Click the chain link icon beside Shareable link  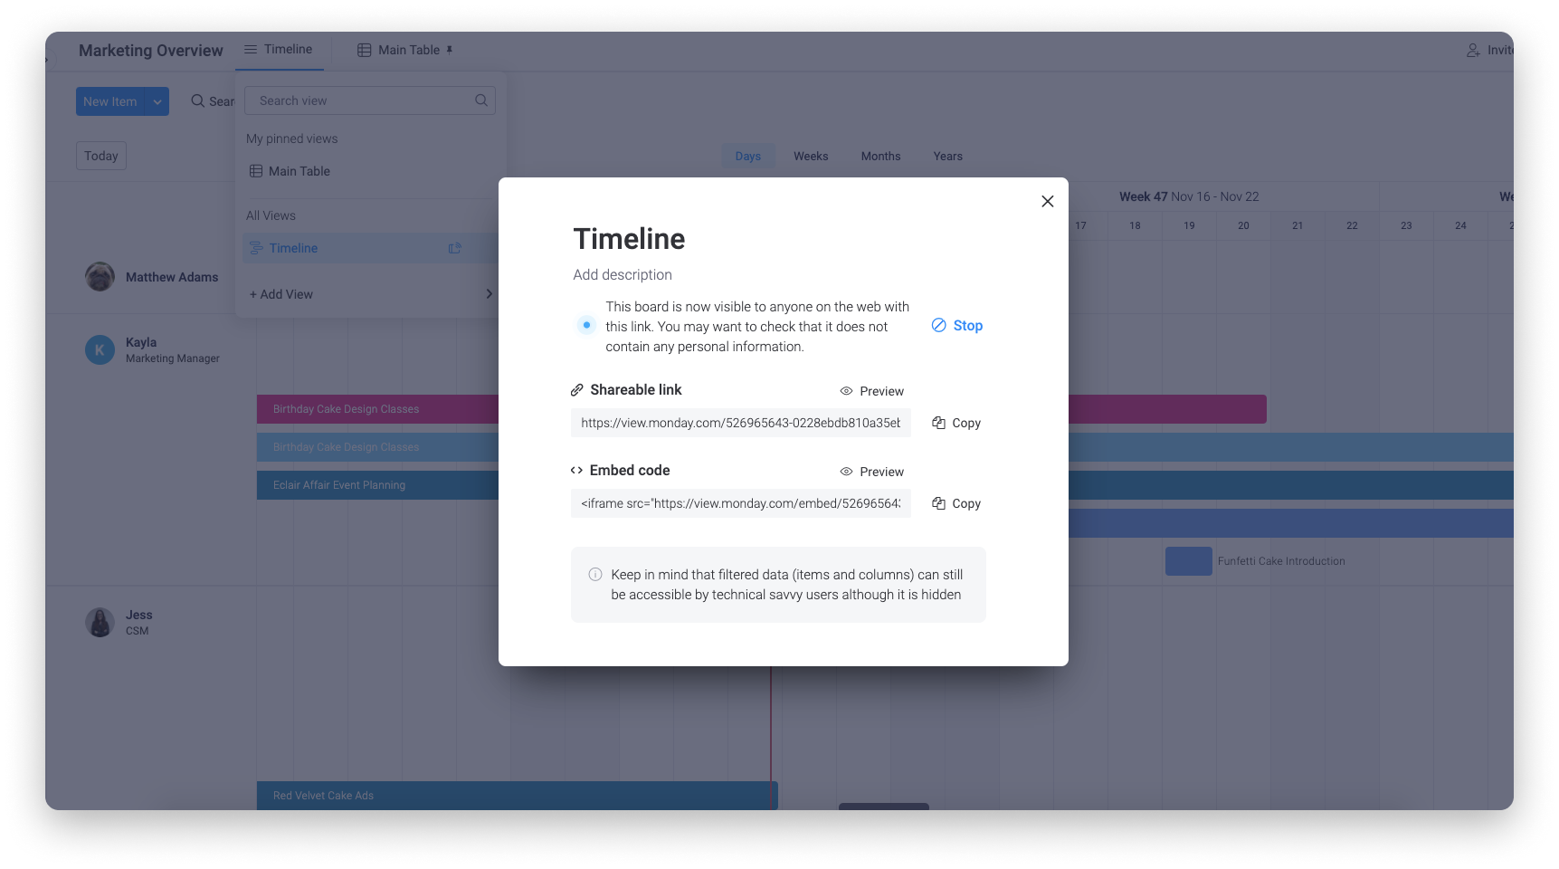click(577, 390)
